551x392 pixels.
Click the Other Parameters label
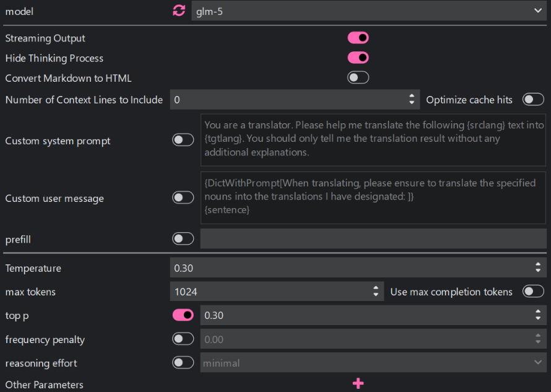[x=45, y=385]
